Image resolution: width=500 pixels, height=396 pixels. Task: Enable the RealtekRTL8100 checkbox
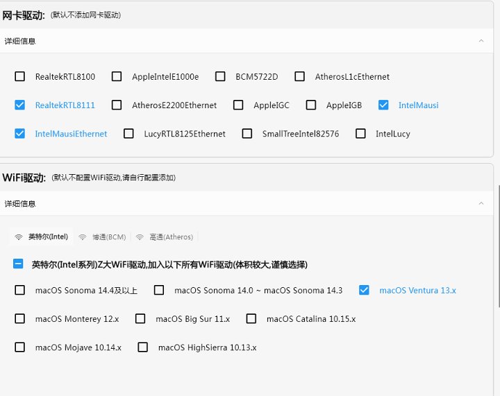click(x=19, y=77)
